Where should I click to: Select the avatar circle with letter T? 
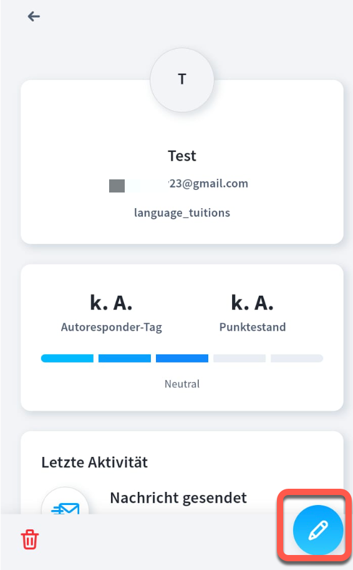182,80
